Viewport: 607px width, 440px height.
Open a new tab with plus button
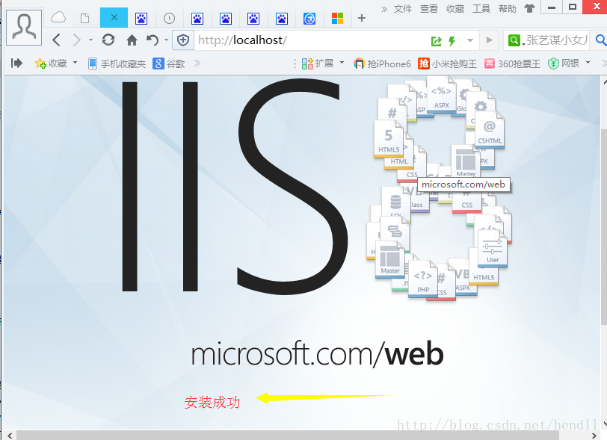point(362,18)
